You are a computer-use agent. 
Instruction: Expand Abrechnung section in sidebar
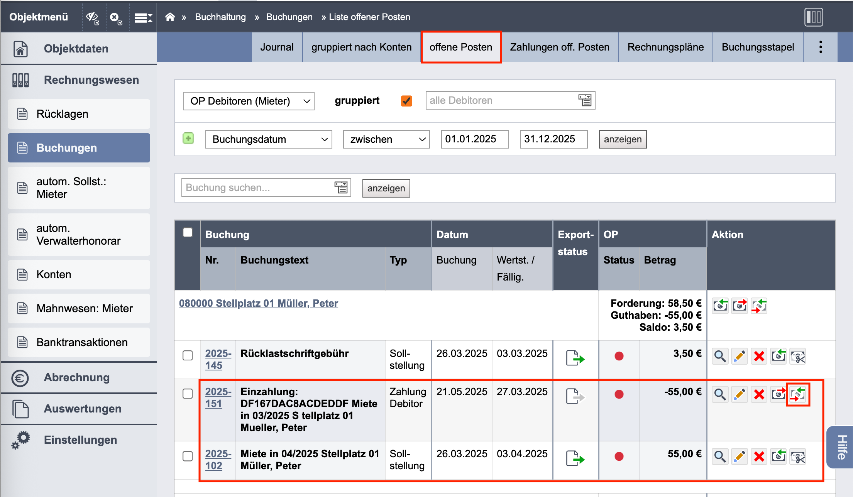tap(79, 377)
